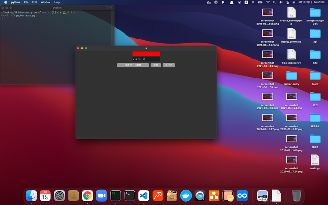Select the tkinter-entry folder on desktop
This screenshot has height=205, width=328.
coord(291,76)
